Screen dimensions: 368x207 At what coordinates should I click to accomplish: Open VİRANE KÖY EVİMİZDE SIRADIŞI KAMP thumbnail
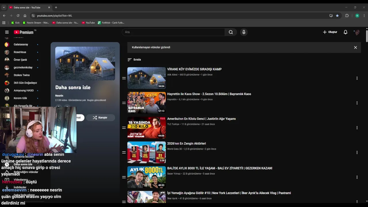147,78
